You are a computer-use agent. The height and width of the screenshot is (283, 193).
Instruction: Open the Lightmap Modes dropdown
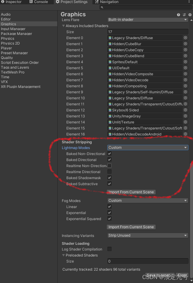pyautogui.click(x=148, y=148)
